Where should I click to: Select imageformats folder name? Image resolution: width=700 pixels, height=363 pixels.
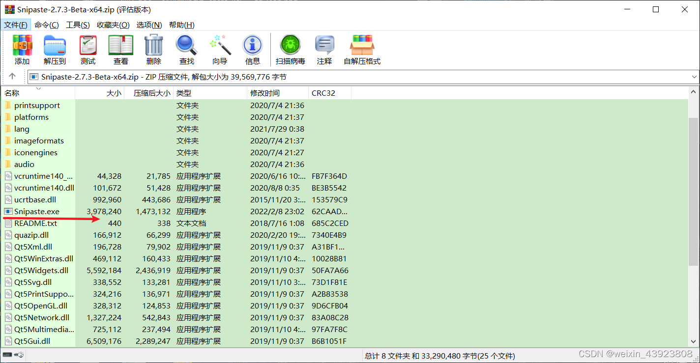39,140
